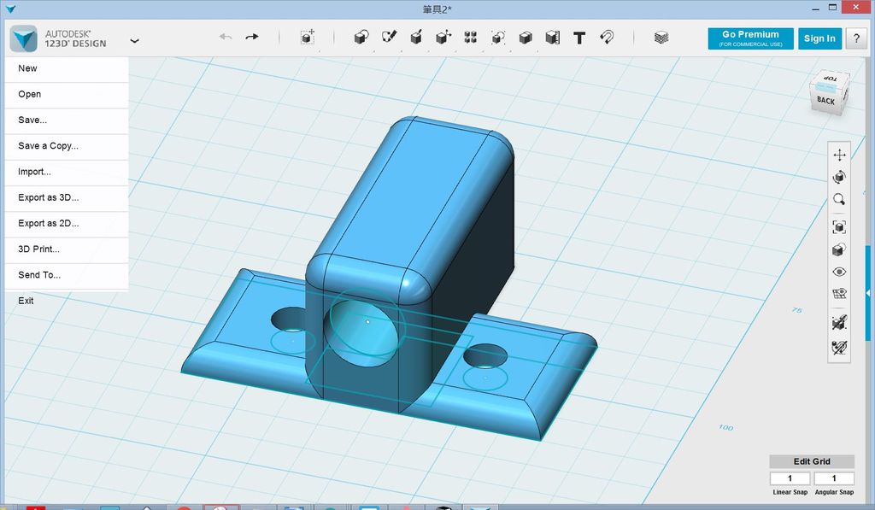Click the bottom navigation bar icon
The image size is (875, 510).
click(x=839, y=347)
